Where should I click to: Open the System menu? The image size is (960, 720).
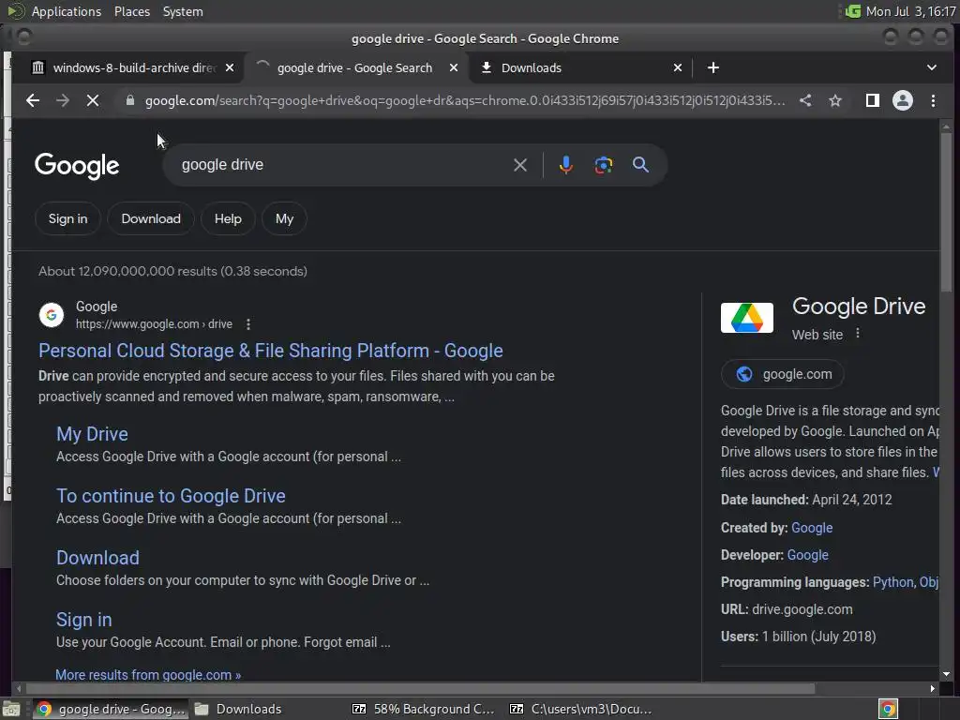183,11
